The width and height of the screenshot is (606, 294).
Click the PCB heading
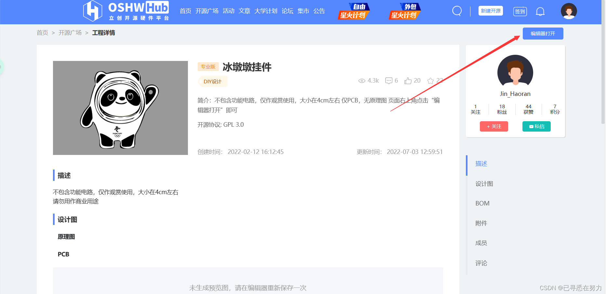[63, 254]
